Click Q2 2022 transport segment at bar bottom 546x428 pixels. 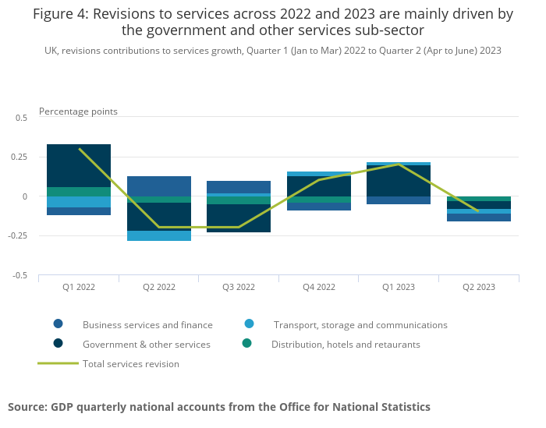(x=159, y=235)
